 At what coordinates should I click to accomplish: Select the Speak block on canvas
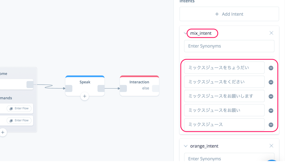click(x=85, y=82)
